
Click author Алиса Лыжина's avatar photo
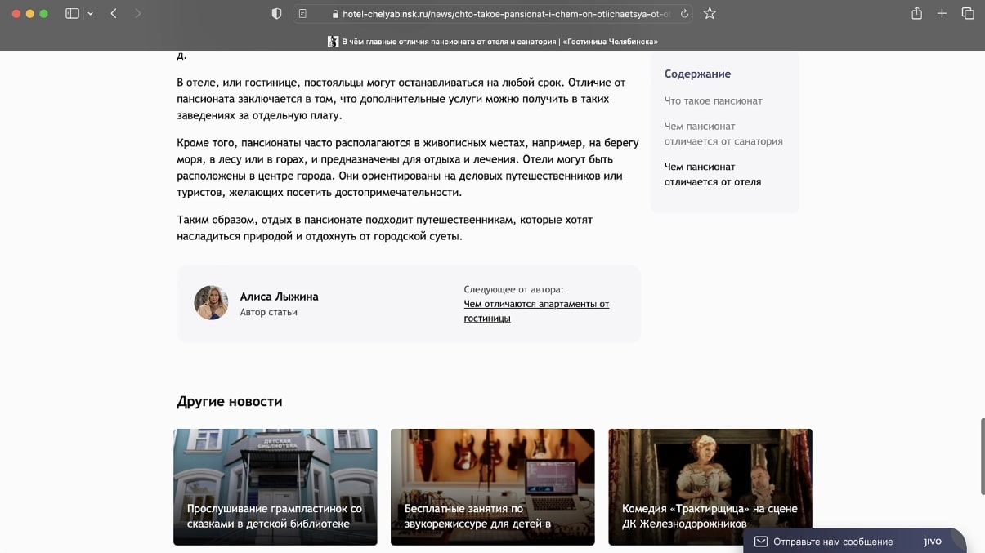point(211,302)
